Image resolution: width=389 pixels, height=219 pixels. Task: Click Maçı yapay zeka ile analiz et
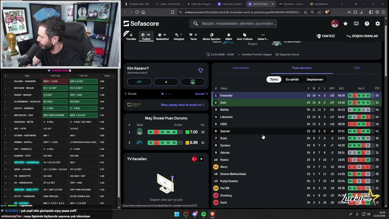[183, 105]
